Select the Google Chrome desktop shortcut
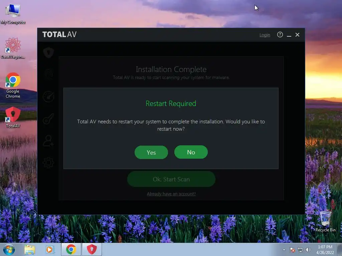 pos(13,85)
